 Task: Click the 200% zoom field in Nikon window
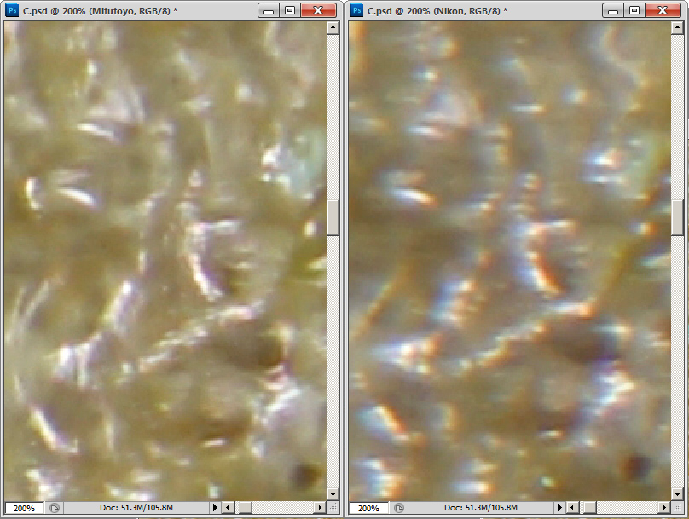coord(368,508)
